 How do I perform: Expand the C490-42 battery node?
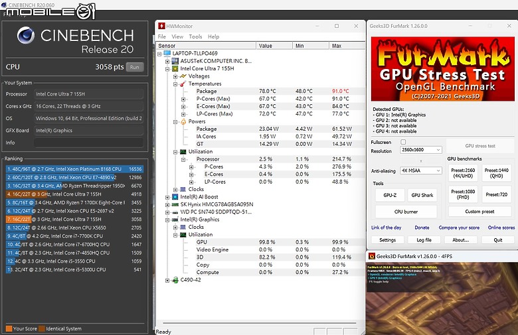point(167,280)
